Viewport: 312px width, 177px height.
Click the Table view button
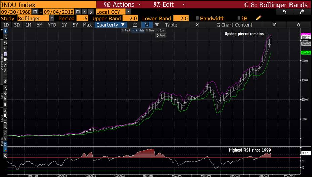point(171,25)
